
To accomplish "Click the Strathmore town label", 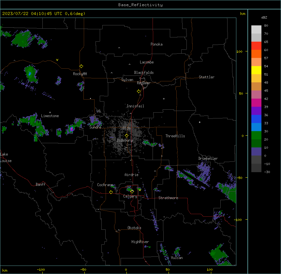I will pyautogui.click(x=168, y=198).
